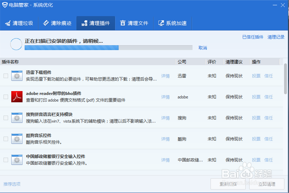
Task: Click the scan progress bar
Action: (x=108, y=48)
